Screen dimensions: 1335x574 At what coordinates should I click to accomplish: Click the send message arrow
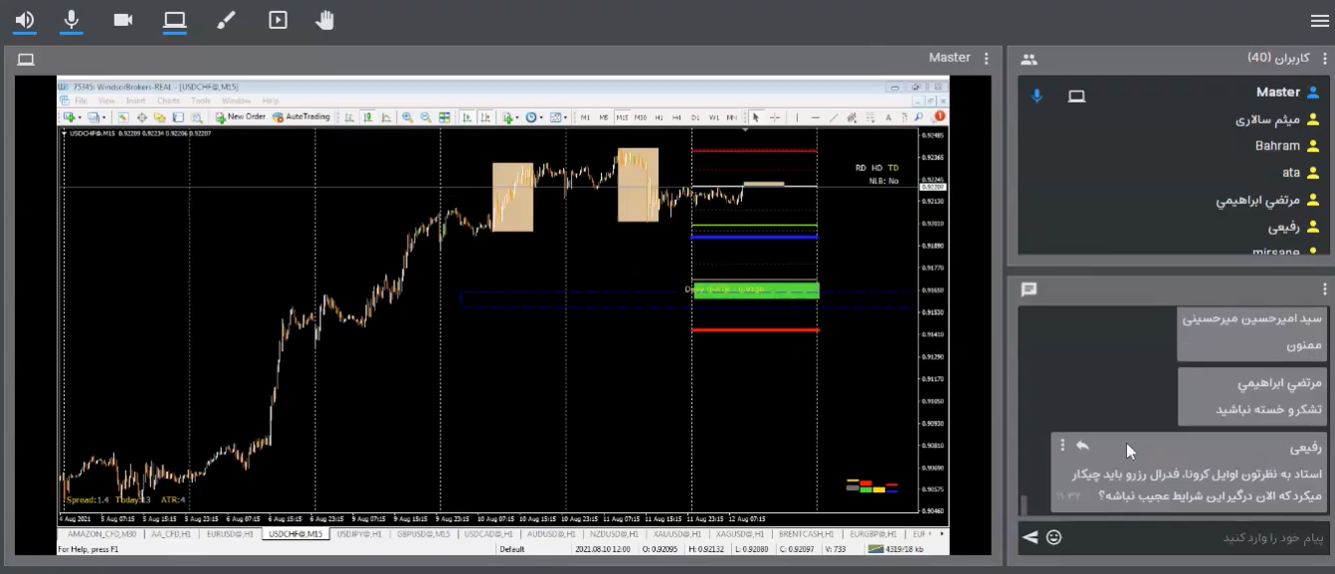coord(1031,537)
